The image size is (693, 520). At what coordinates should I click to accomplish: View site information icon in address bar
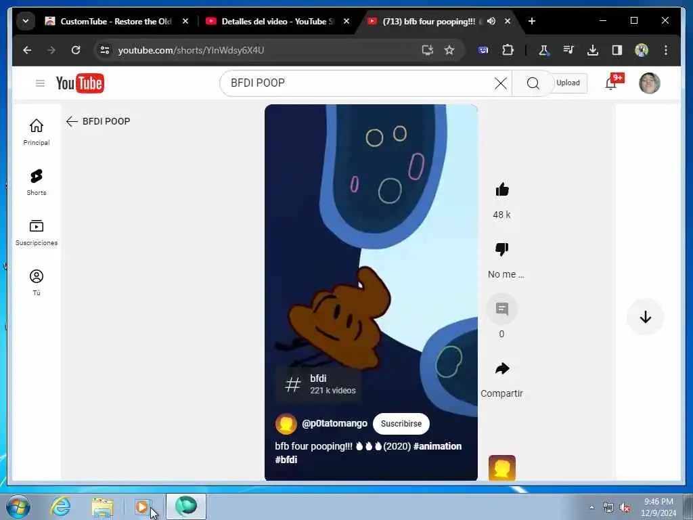coord(105,50)
